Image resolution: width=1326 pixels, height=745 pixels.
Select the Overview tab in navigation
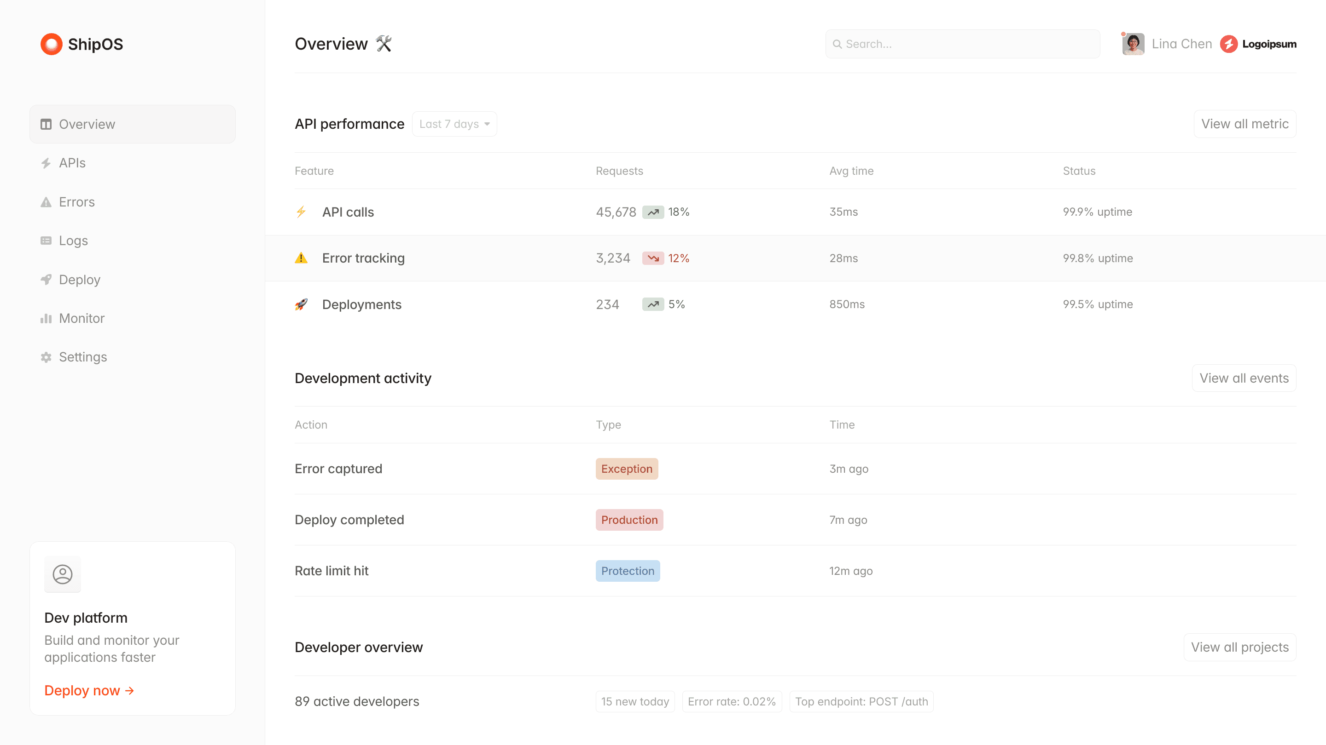[87, 124]
